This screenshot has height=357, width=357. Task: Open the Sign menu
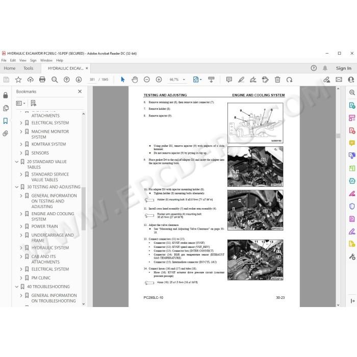pyautogui.click(x=33, y=60)
